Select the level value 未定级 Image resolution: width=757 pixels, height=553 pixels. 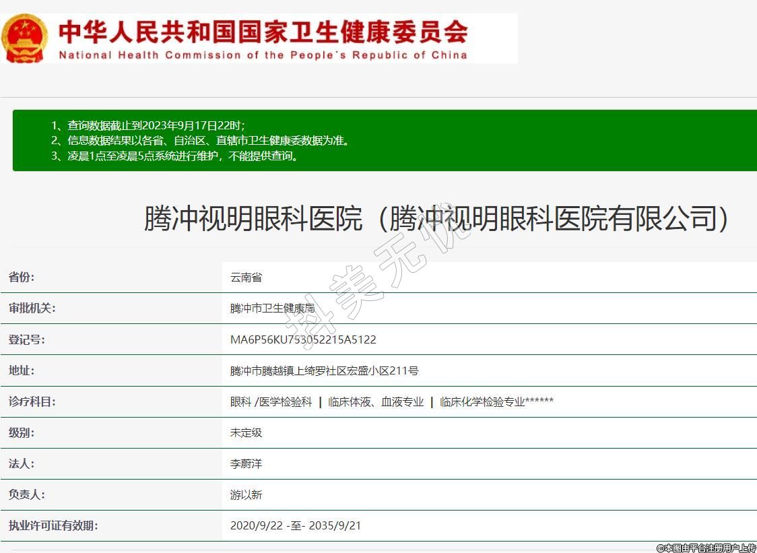point(246,432)
